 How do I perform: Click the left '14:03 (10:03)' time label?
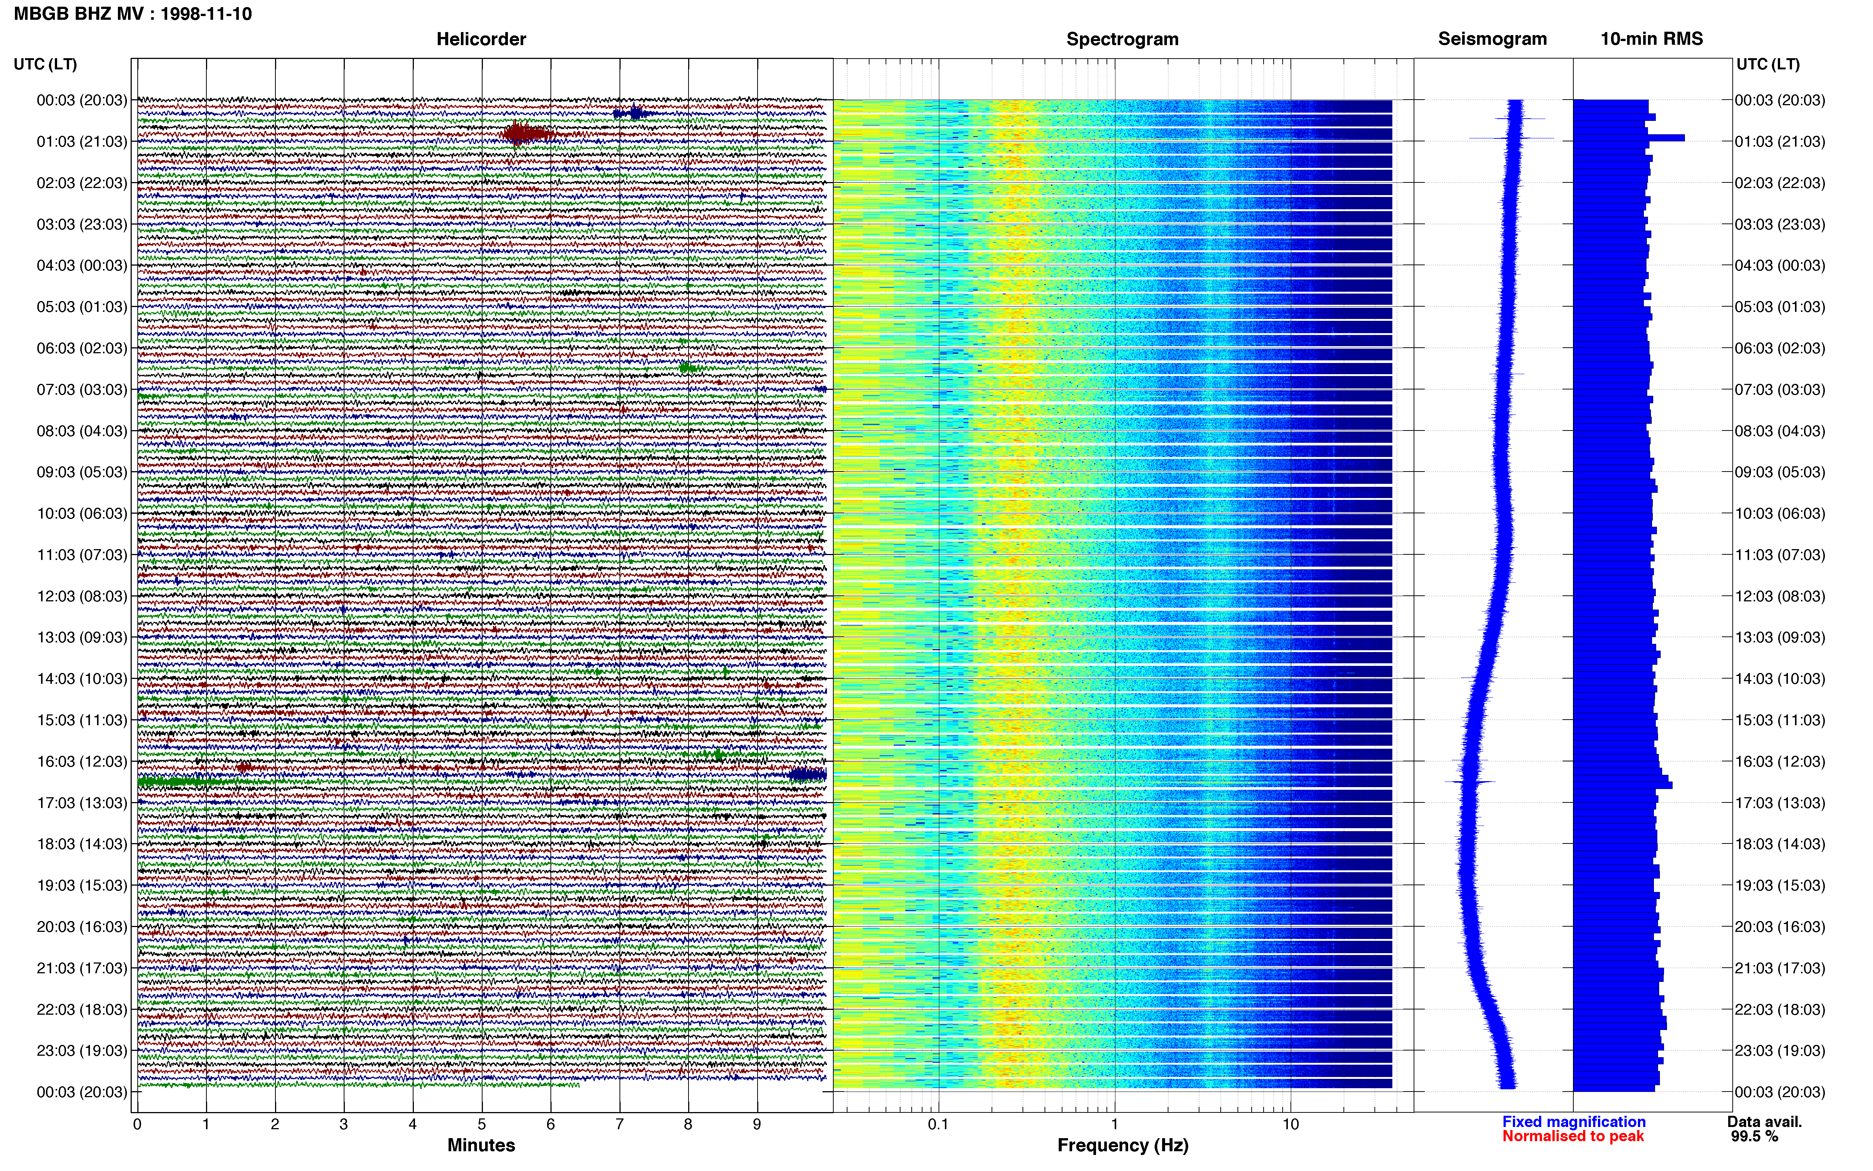coord(82,679)
